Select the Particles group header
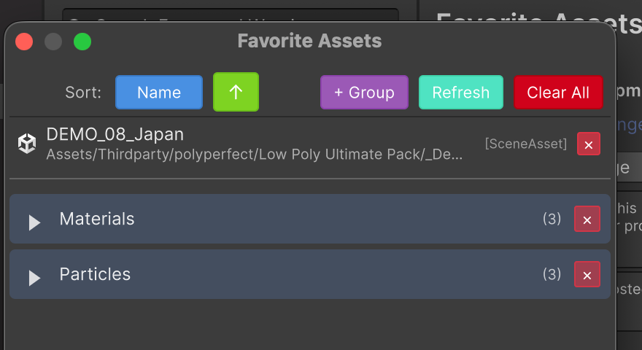The height and width of the screenshot is (350, 642). pyautogui.click(x=310, y=274)
